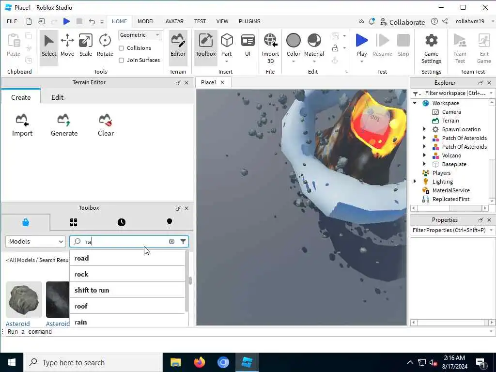Open the UI insert tool
The width and height of the screenshot is (496, 372).
click(248, 45)
